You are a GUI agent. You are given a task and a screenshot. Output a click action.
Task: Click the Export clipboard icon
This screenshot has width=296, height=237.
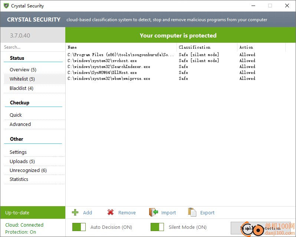click(192, 212)
